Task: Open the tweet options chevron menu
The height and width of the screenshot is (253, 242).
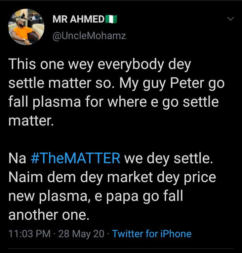Action: [x=231, y=19]
